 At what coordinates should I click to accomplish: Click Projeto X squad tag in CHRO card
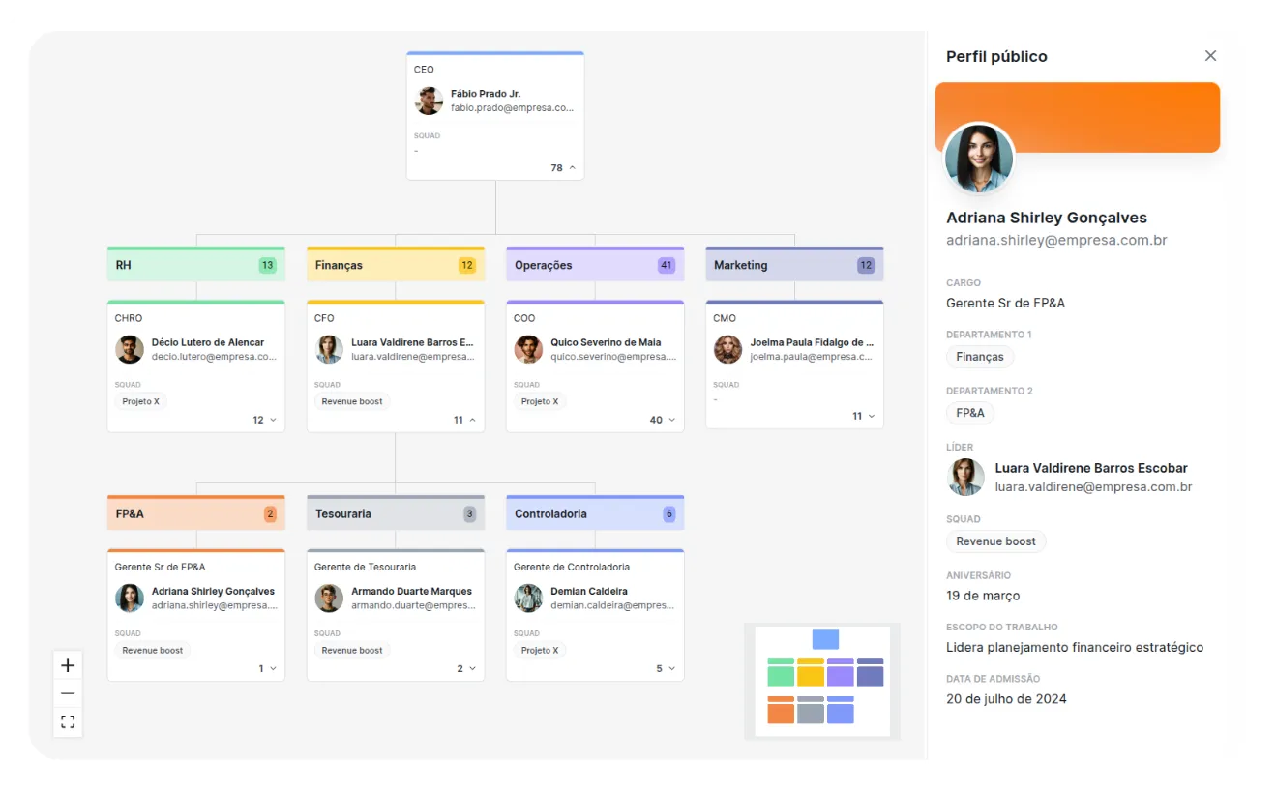[140, 401]
